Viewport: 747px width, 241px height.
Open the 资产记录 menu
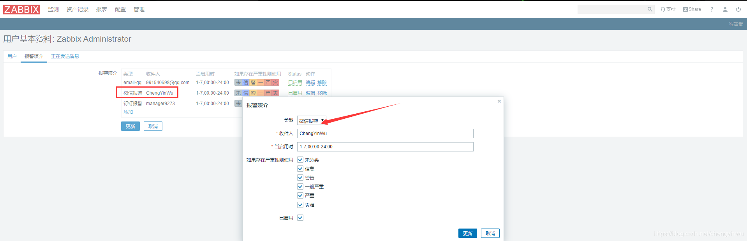point(78,9)
